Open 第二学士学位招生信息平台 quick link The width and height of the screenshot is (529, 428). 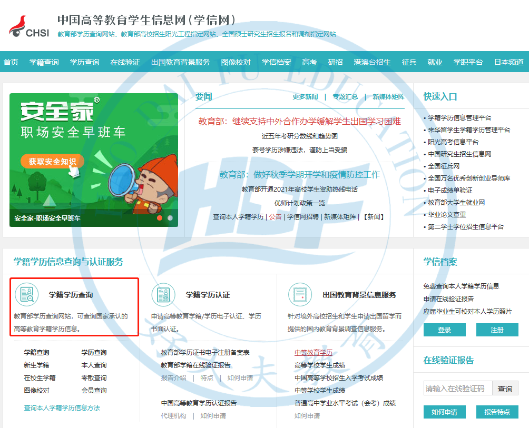click(x=466, y=227)
